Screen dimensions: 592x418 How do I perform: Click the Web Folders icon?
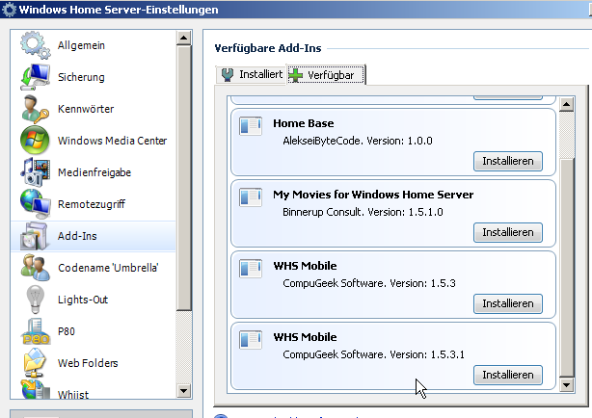[x=35, y=363]
